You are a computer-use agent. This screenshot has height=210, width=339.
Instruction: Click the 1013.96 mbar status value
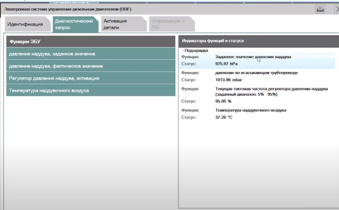pyautogui.click(x=229, y=80)
